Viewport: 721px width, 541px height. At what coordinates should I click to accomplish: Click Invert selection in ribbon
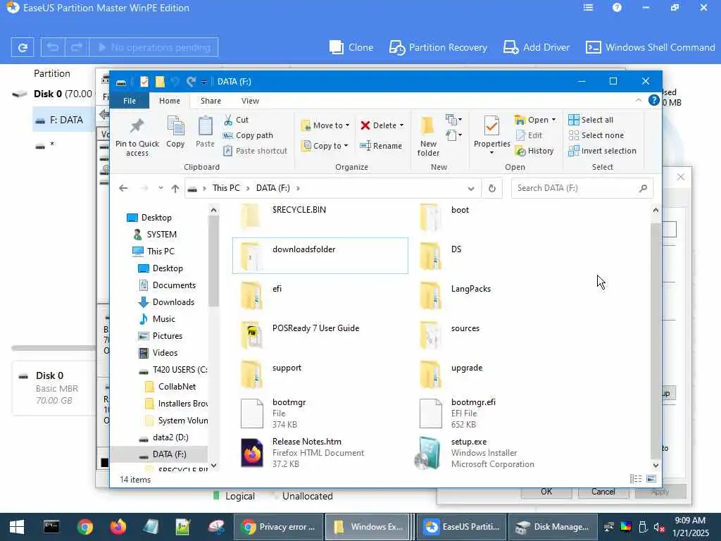pyautogui.click(x=603, y=151)
